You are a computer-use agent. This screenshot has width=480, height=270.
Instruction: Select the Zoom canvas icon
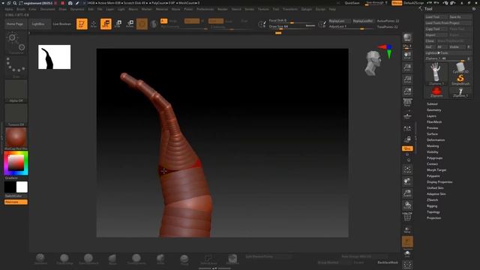coord(407,67)
